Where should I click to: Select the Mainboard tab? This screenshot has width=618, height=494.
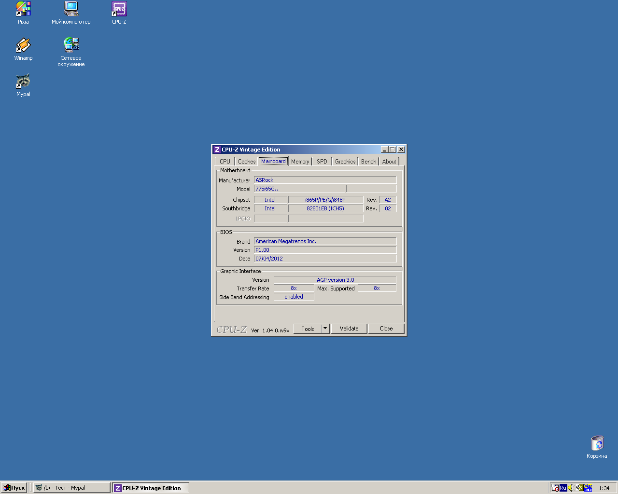[273, 161]
